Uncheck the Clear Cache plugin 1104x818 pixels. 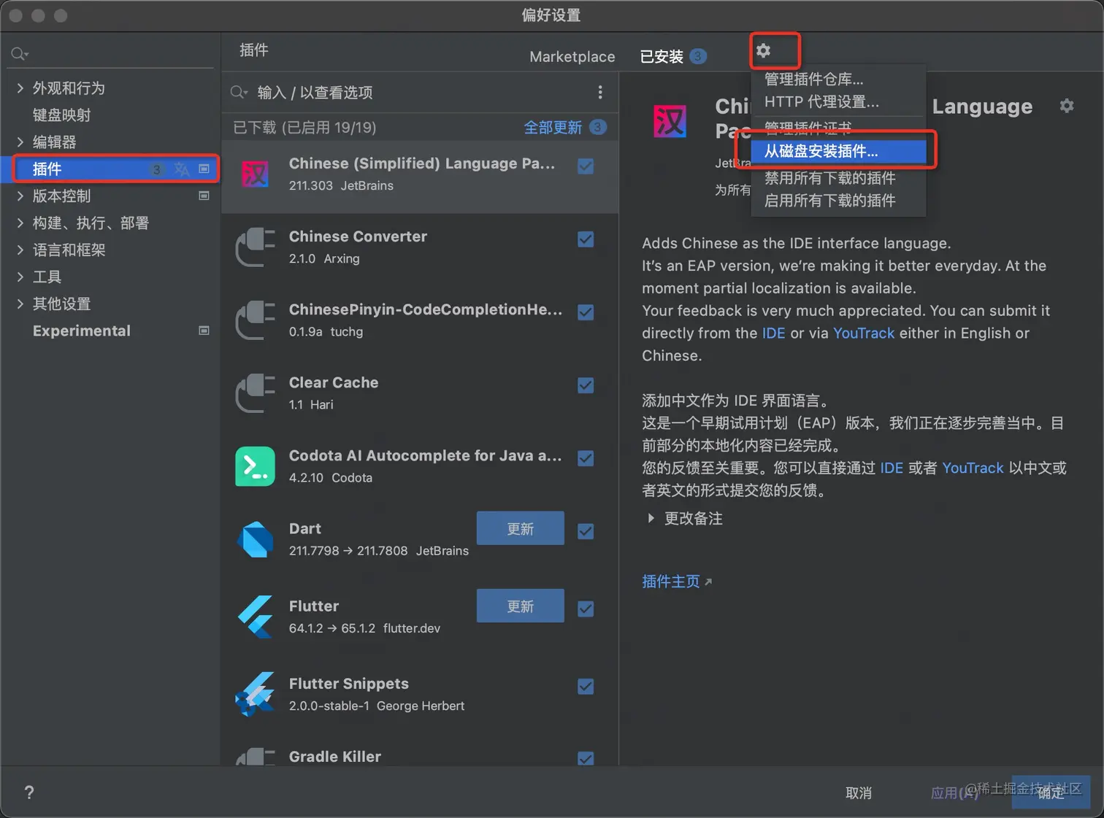586,385
